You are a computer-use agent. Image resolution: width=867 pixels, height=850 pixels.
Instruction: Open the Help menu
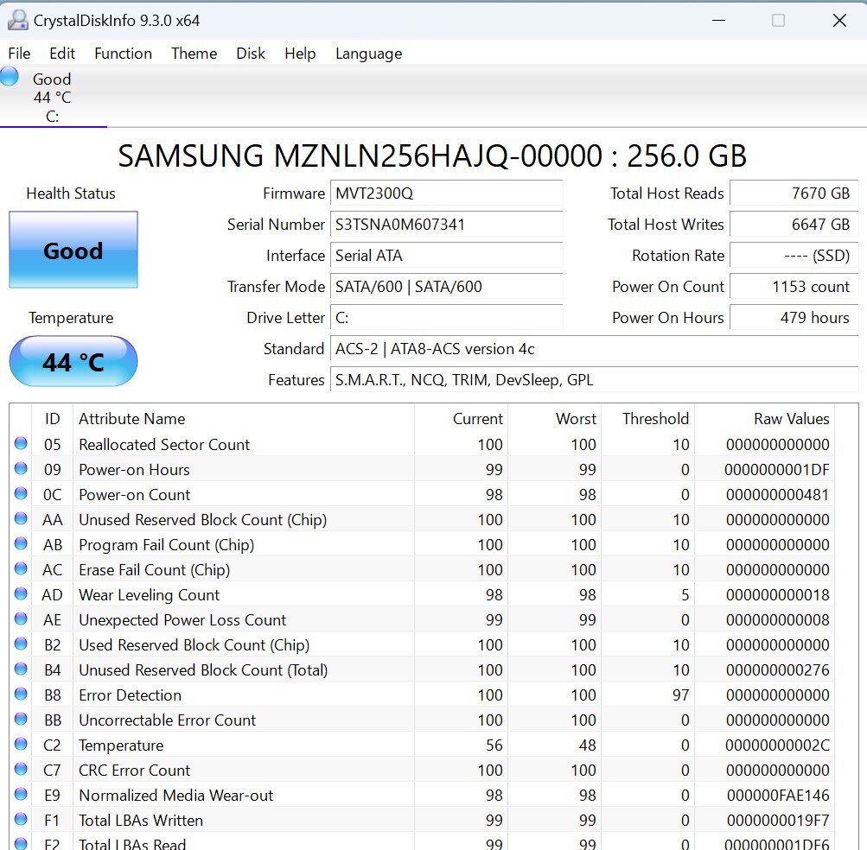300,54
